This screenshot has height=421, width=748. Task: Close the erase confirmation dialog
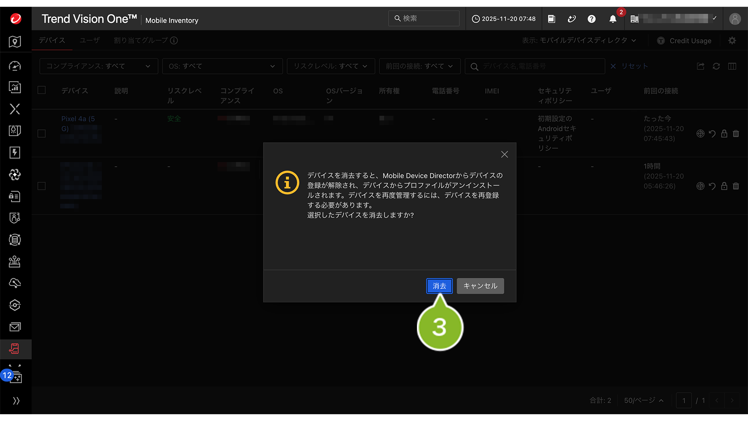[504, 155]
